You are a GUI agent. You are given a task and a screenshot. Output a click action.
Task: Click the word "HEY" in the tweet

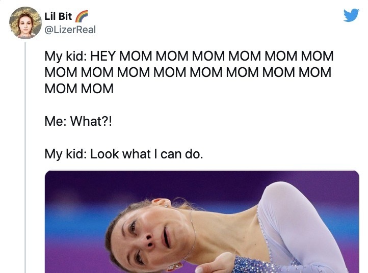point(103,56)
